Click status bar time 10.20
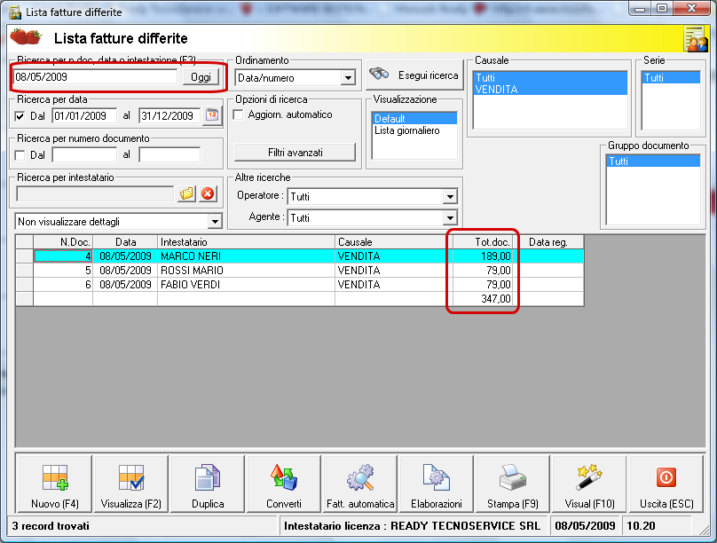This screenshot has width=717, height=543. (x=641, y=526)
